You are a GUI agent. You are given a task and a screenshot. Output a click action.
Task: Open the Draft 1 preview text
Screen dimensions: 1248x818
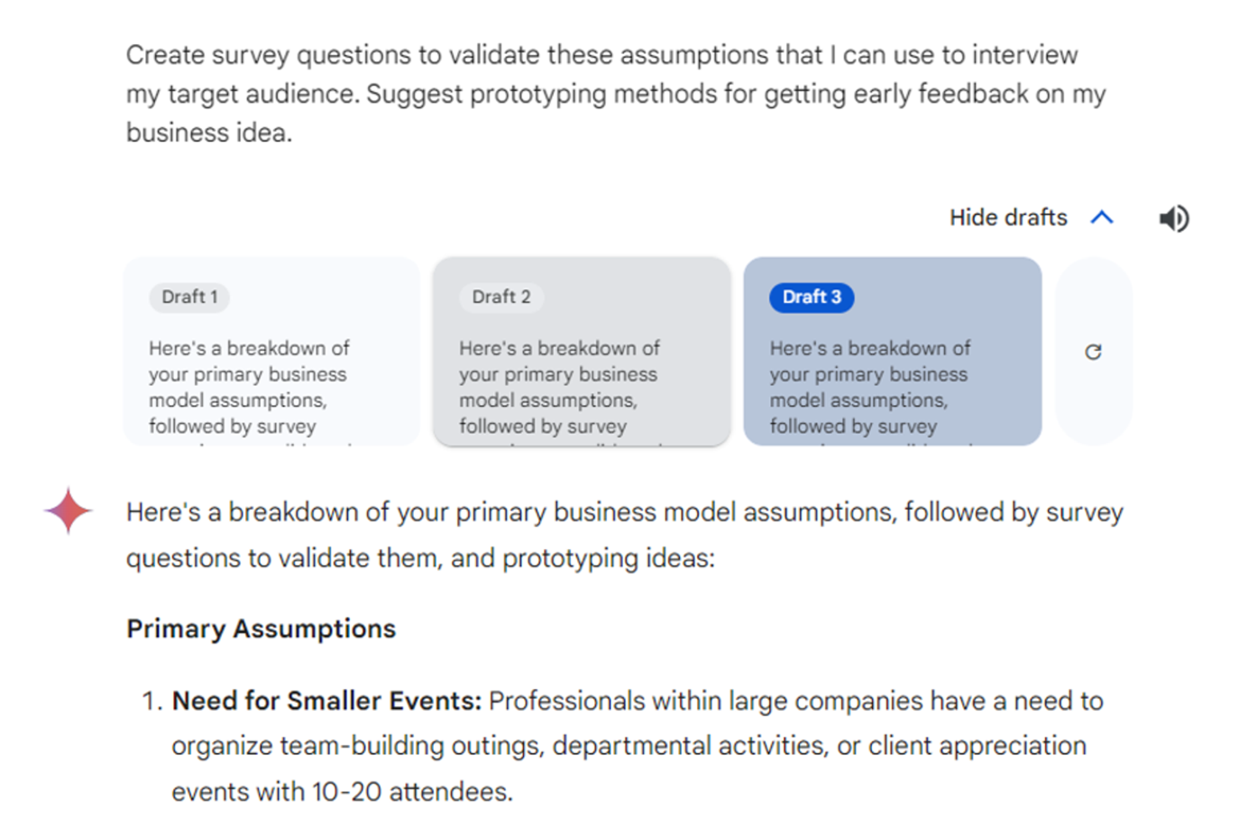click(x=249, y=387)
